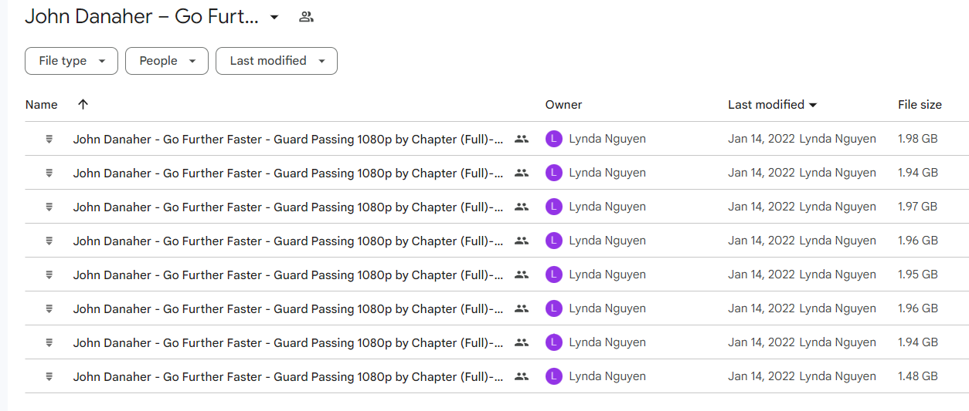Click the Jan 14, 2022 date in the 1.98 GB row
This screenshot has height=411, width=969.
(761, 140)
